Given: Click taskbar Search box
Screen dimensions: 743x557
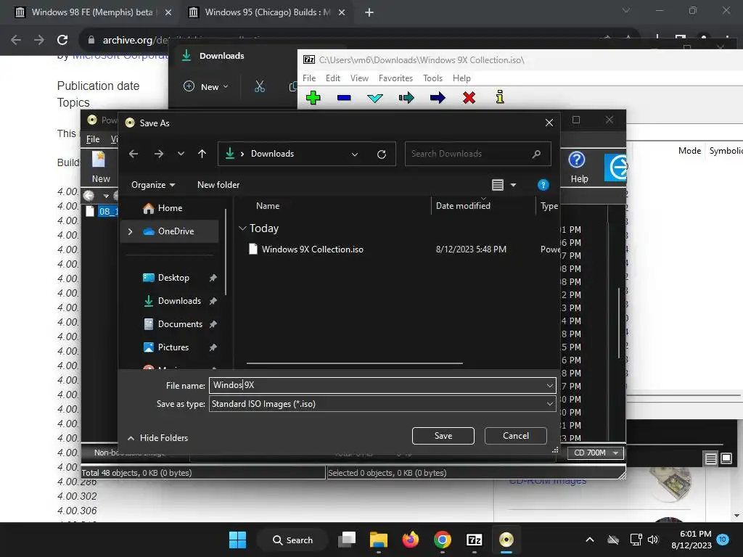Looking at the screenshot, I should pos(292,540).
